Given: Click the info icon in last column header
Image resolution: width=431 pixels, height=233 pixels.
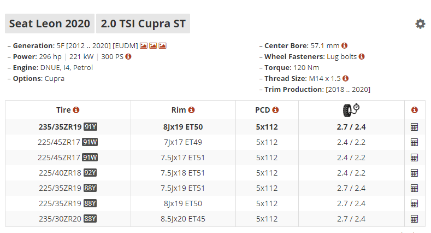Looking at the screenshot, I should tap(415, 110).
